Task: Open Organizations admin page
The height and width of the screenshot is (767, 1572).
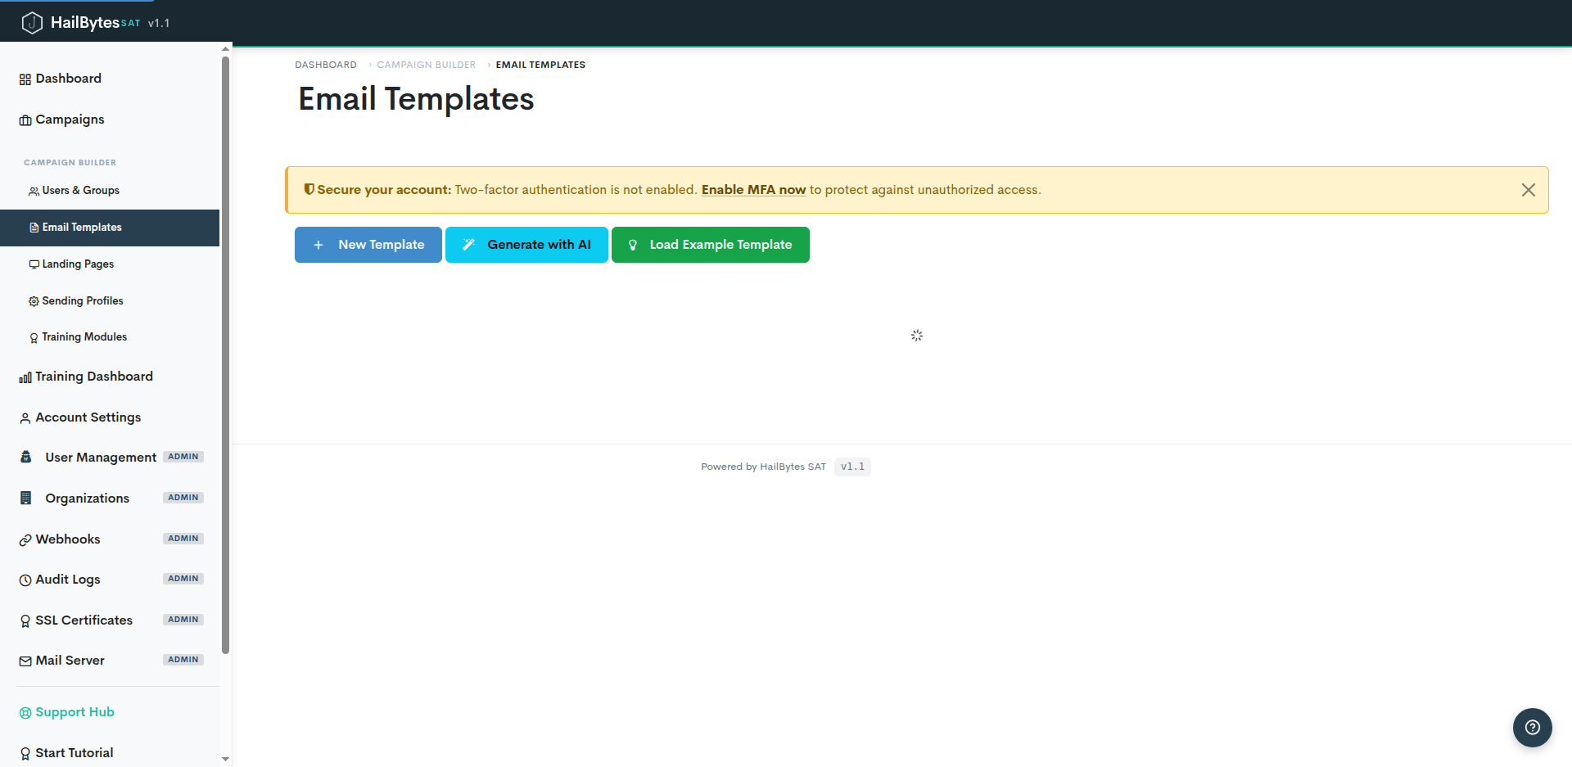Action: (x=110, y=499)
